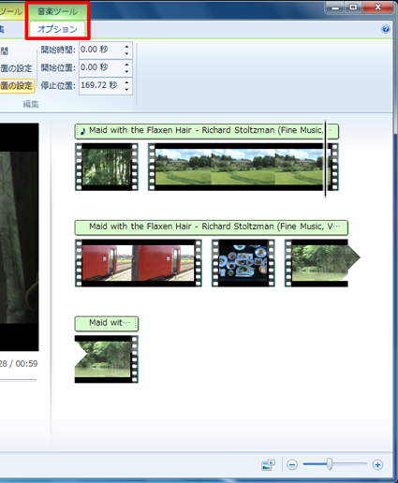This screenshot has height=483, width=398.
Task: Change thumbnail size icon in status bar
Action: point(268,465)
